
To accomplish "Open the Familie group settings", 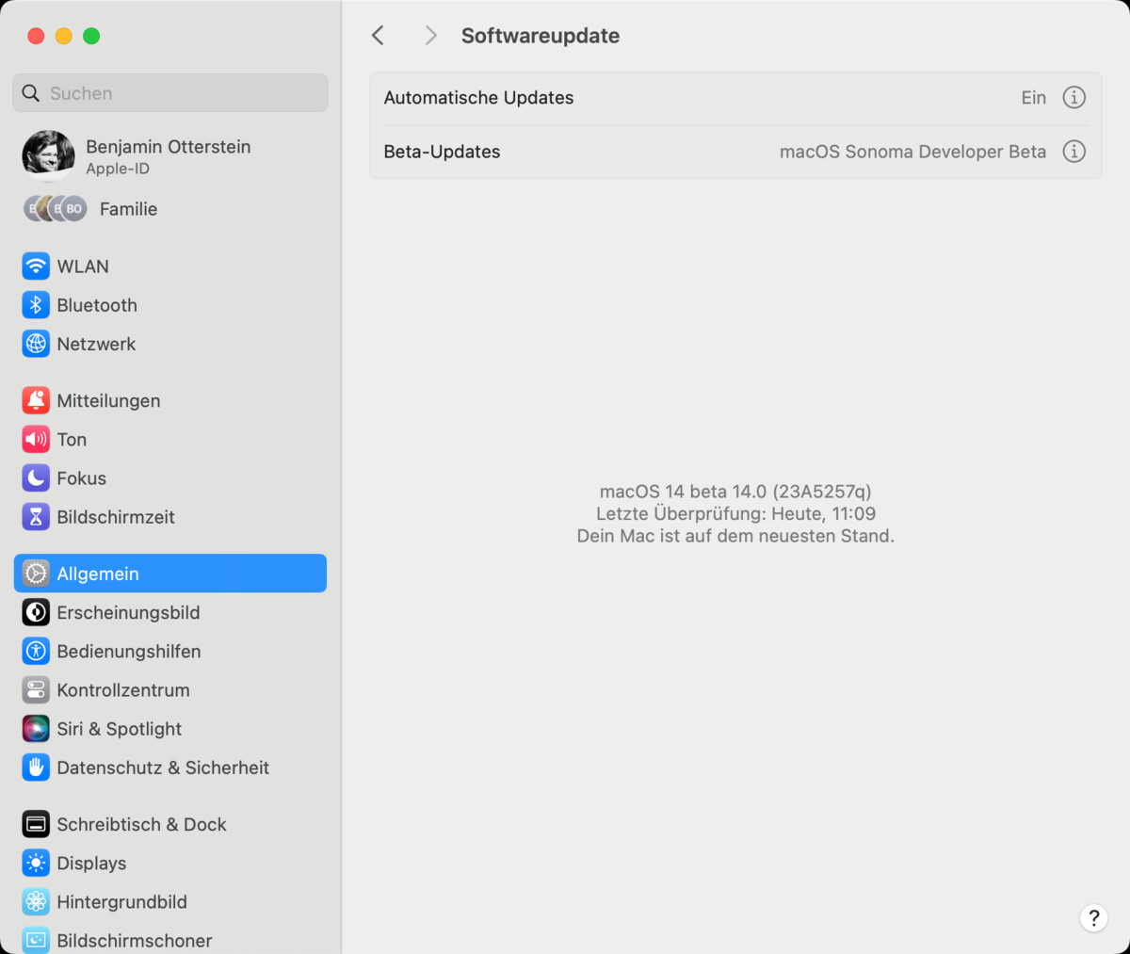I will pyautogui.click(x=127, y=208).
